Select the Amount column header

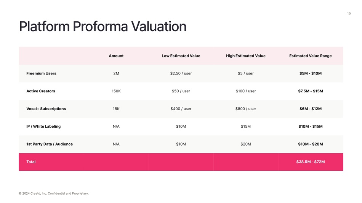click(116, 56)
